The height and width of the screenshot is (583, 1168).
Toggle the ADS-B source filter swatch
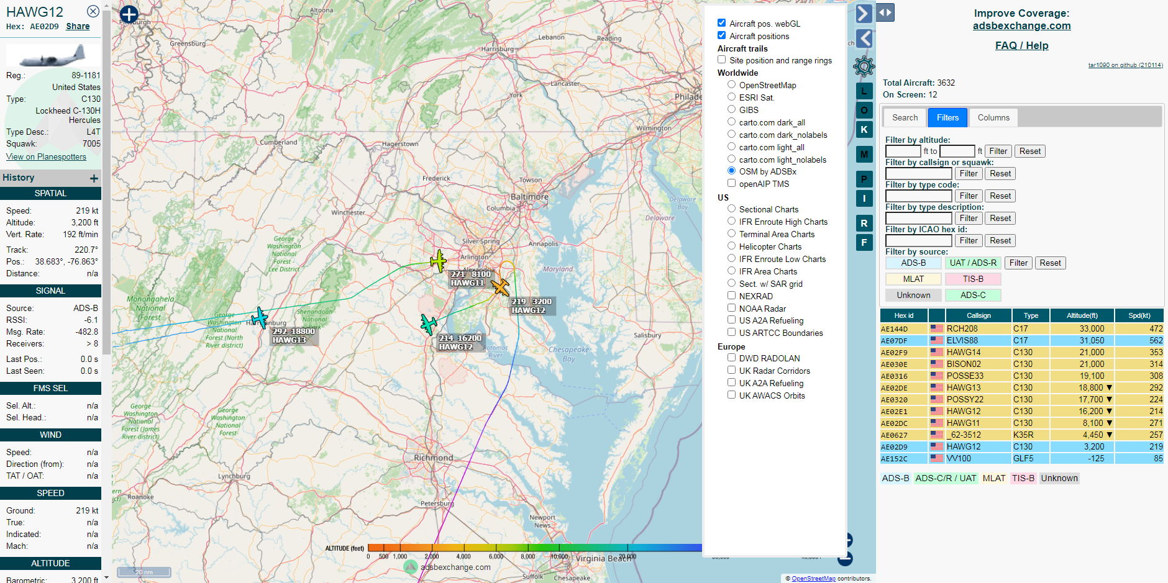click(x=913, y=263)
